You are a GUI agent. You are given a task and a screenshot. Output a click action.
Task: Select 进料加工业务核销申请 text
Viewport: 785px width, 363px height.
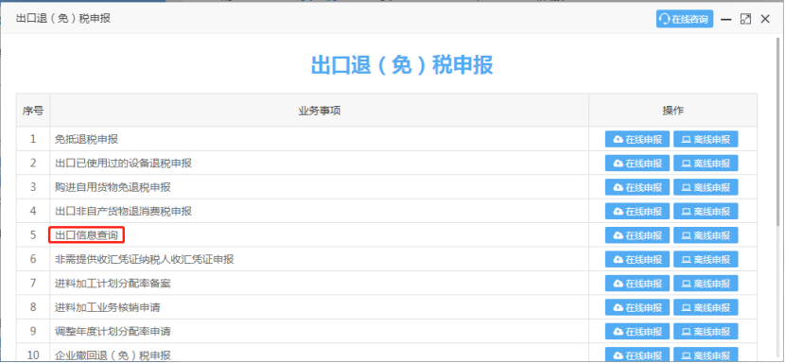pyautogui.click(x=108, y=307)
